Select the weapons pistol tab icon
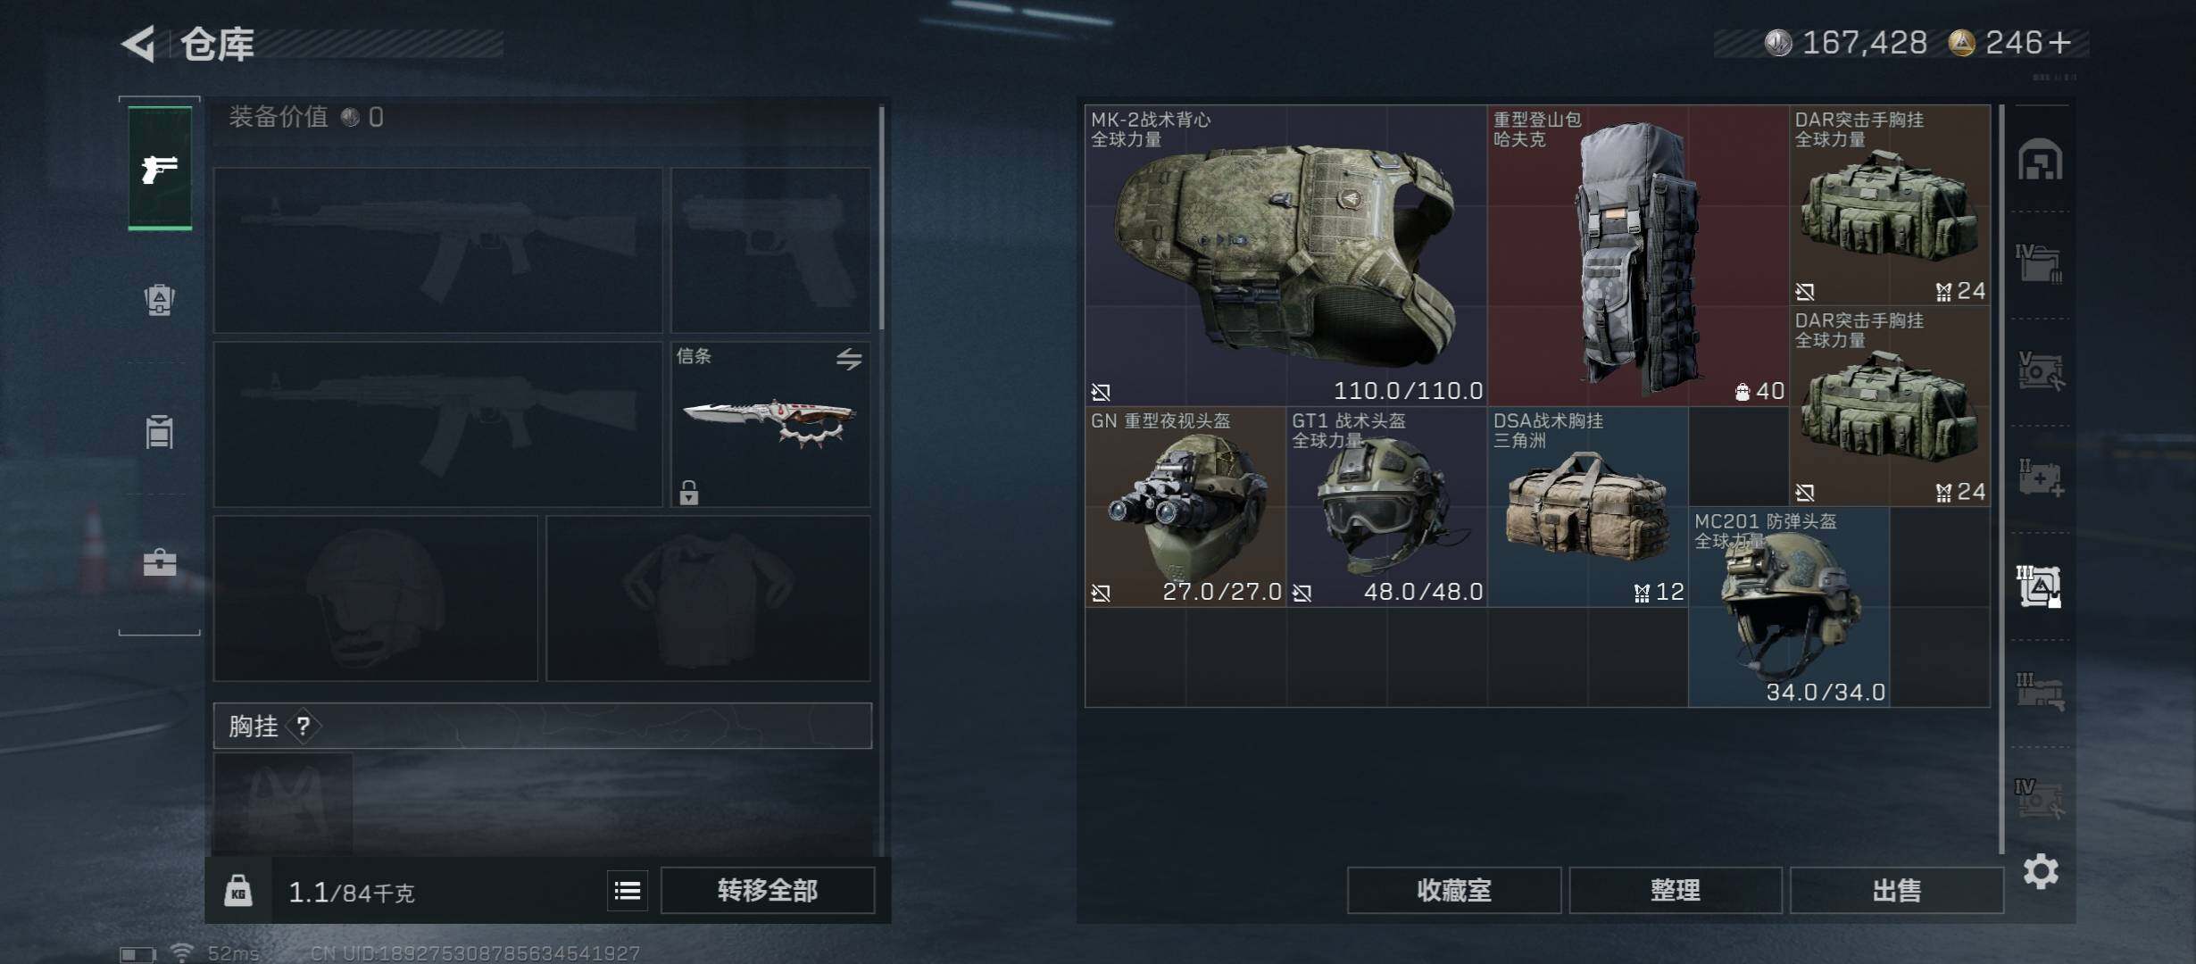The width and height of the screenshot is (2196, 964). pos(160,168)
